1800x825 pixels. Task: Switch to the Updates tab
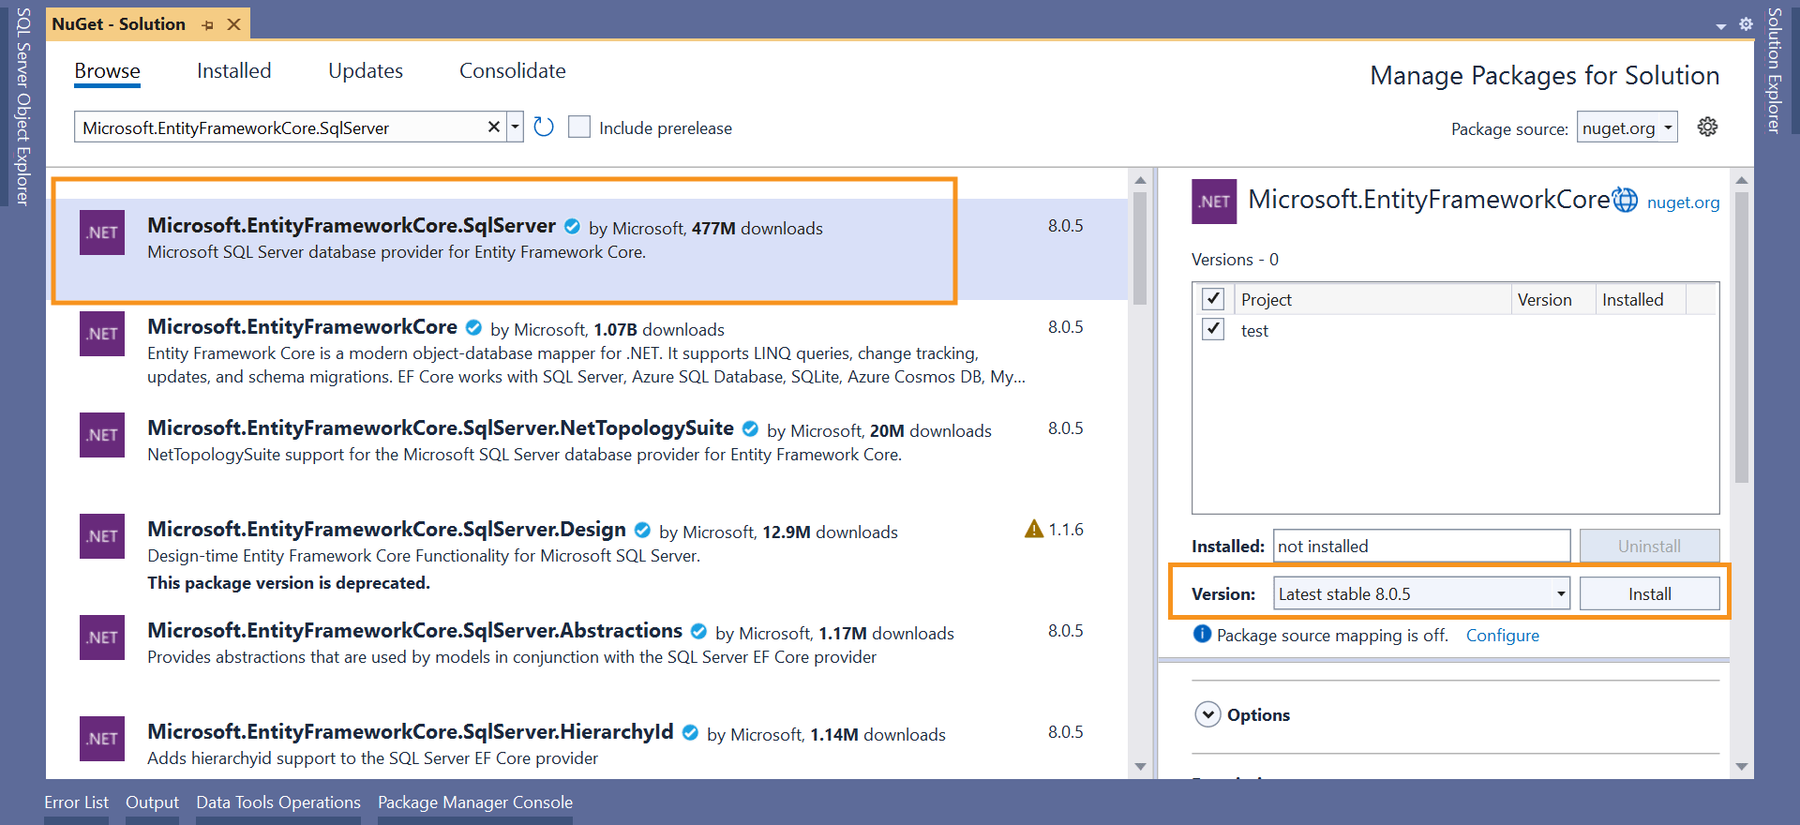click(x=366, y=71)
